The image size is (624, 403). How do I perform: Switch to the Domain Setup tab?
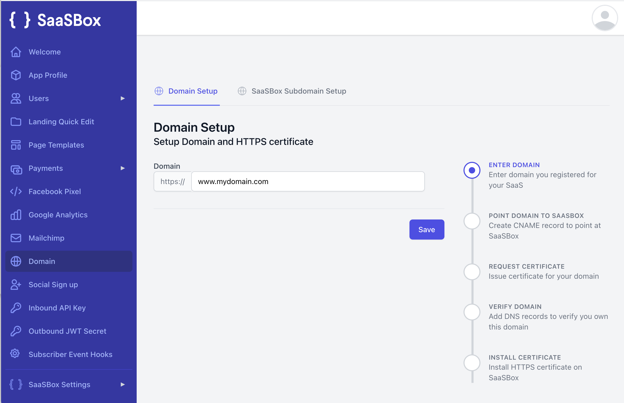[187, 91]
